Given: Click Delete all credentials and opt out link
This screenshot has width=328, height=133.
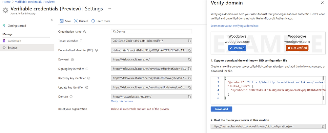Looking at the screenshot, I should (x=140, y=109).
